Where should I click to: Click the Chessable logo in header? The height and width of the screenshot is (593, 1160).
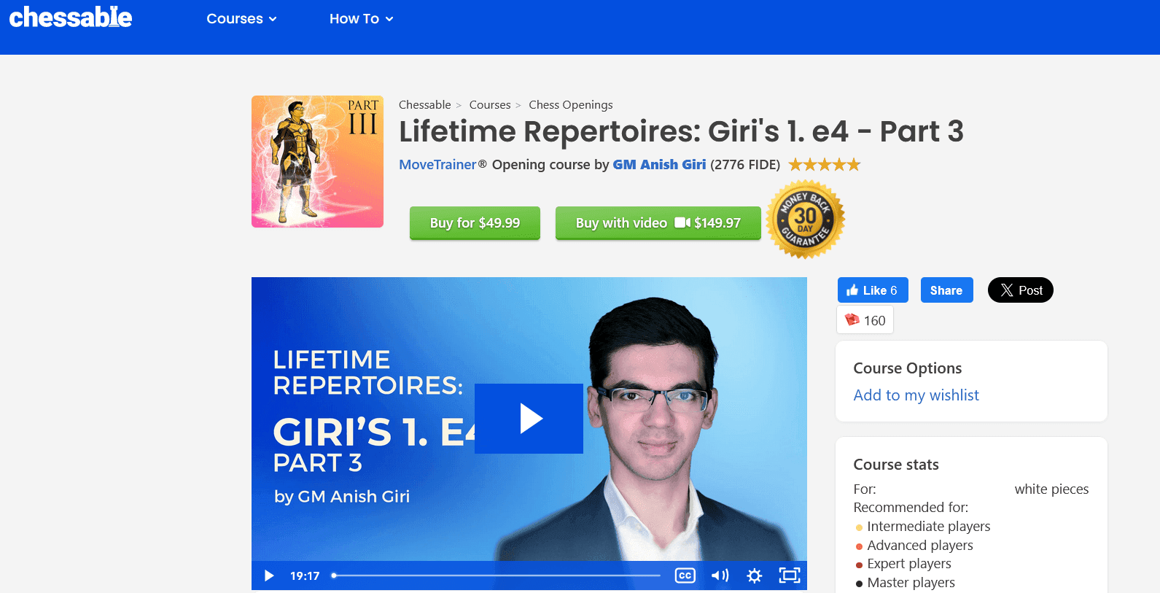[x=71, y=18]
